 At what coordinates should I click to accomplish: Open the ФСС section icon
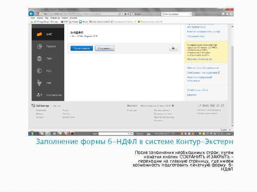tap(39, 71)
